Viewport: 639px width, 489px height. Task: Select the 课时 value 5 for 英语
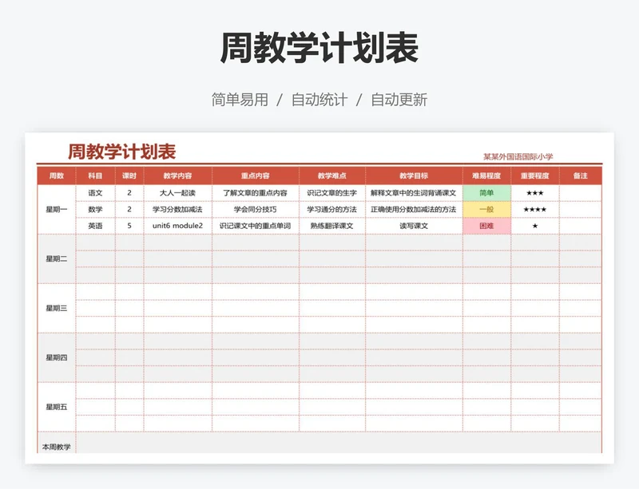click(x=129, y=226)
